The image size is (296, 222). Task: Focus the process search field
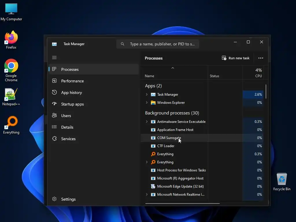pos(158,44)
